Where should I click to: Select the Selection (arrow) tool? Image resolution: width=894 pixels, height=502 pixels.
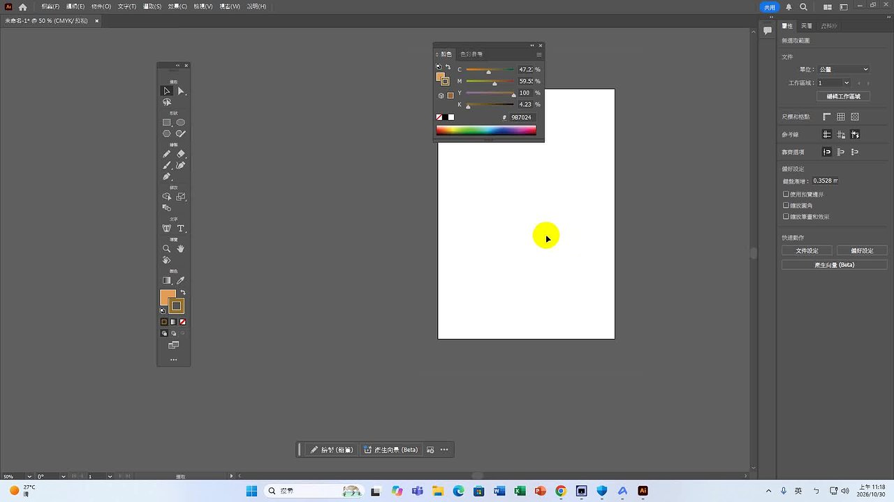(166, 91)
